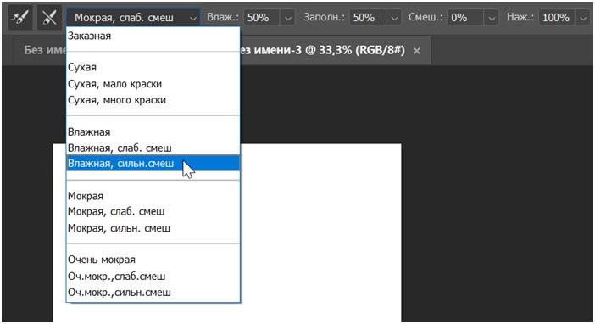The width and height of the screenshot is (595, 324).
Task: Choose the Сухая preset
Action: click(153, 67)
